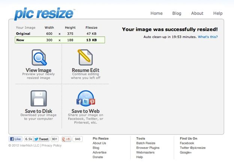
Task: Open the Google+ footer link
Action: click(x=185, y=152)
